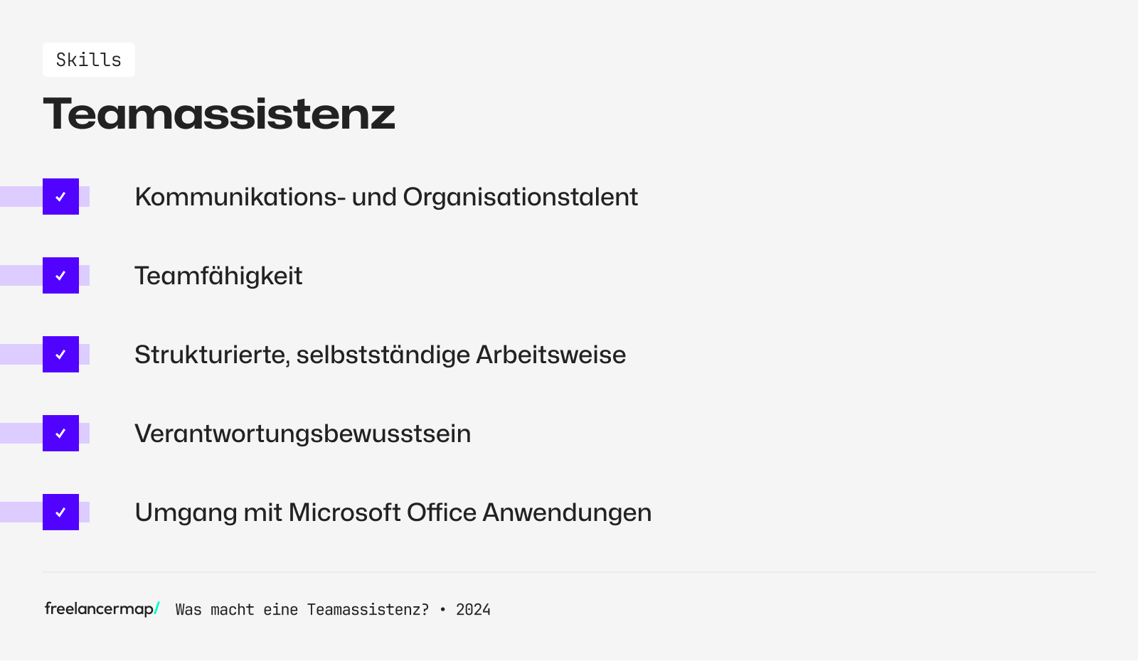Uncheck the Verantwortungsbewusstsein checkbox

pyautogui.click(x=60, y=434)
